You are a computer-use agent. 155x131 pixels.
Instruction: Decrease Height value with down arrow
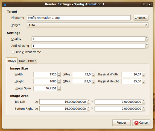point(59,83)
